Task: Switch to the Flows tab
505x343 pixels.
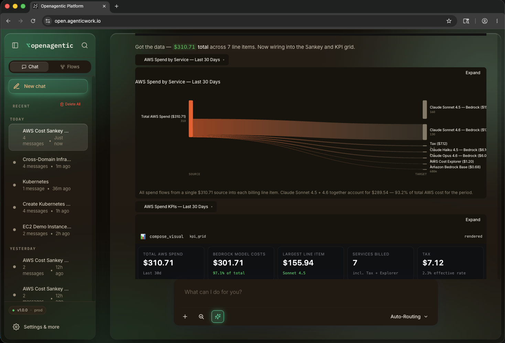Action: pyautogui.click(x=70, y=67)
